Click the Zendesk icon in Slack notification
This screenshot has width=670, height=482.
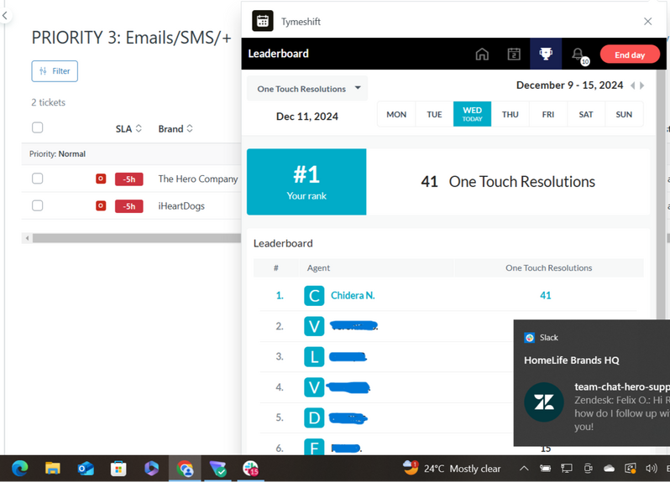pyautogui.click(x=544, y=402)
